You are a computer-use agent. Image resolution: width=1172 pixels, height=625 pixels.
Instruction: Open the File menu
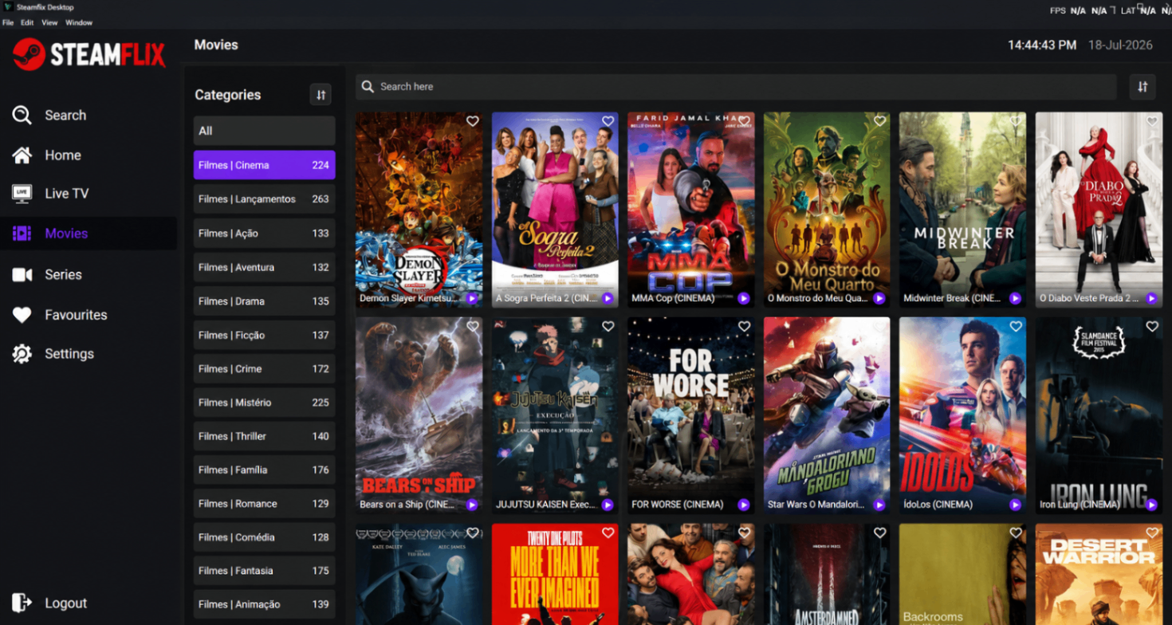(8, 23)
